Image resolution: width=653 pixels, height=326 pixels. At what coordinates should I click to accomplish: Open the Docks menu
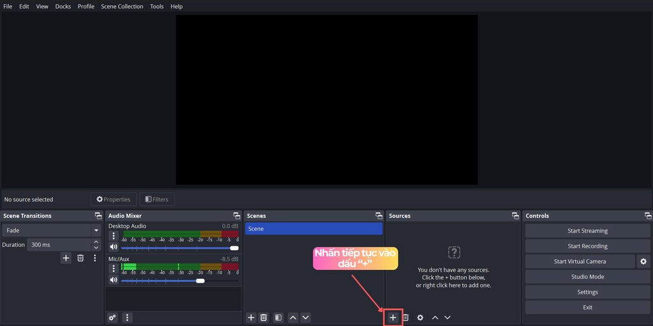63,6
